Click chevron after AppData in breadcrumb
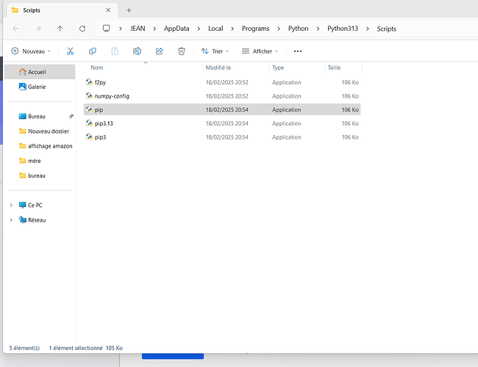 pyautogui.click(x=199, y=29)
